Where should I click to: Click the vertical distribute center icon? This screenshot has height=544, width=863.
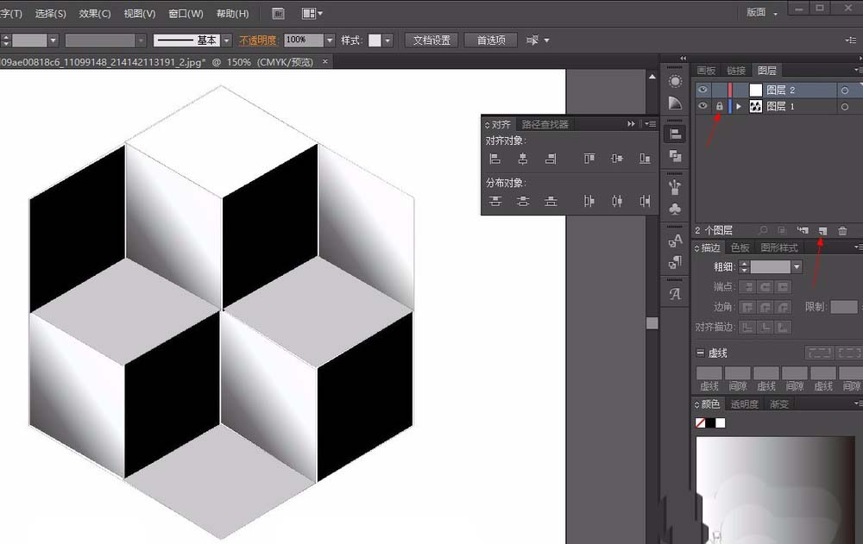pyautogui.click(x=522, y=201)
